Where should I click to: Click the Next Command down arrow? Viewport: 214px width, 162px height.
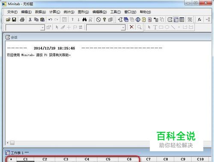(78, 20)
